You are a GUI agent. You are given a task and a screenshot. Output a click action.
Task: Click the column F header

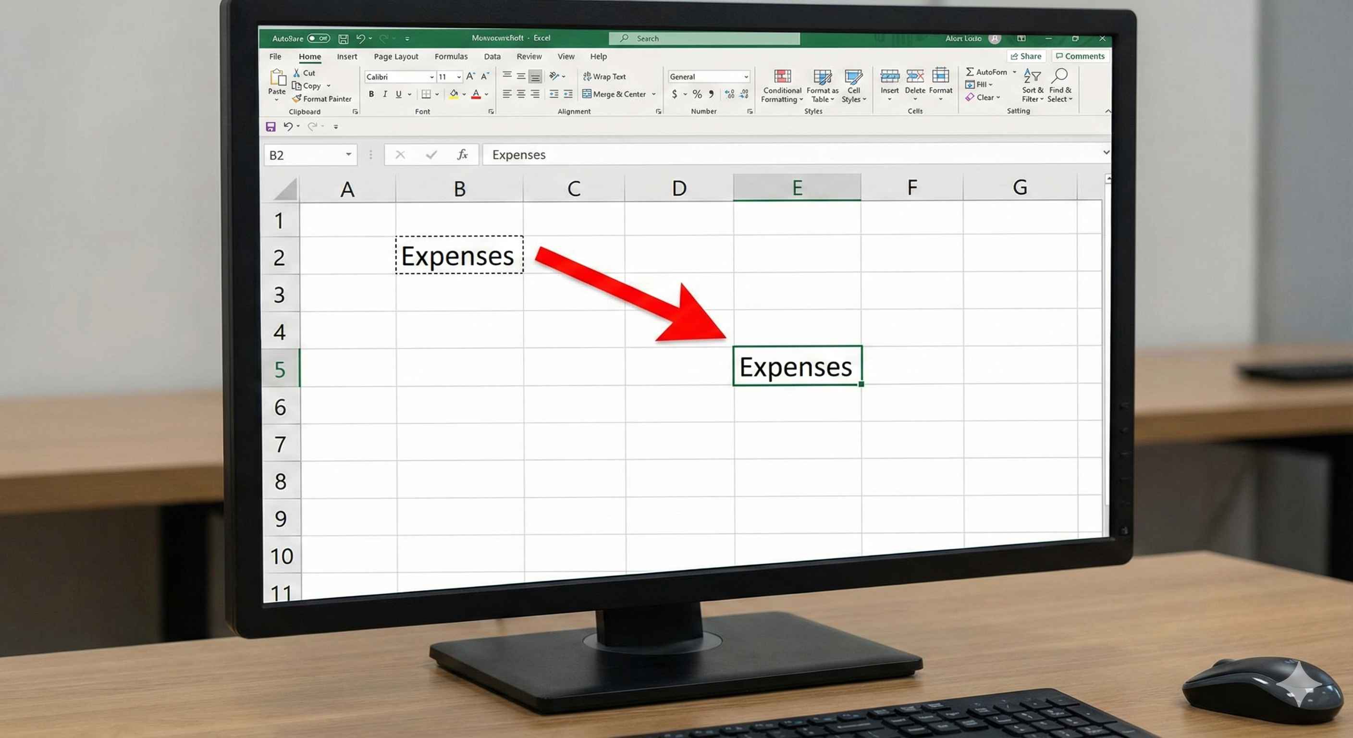click(x=912, y=187)
